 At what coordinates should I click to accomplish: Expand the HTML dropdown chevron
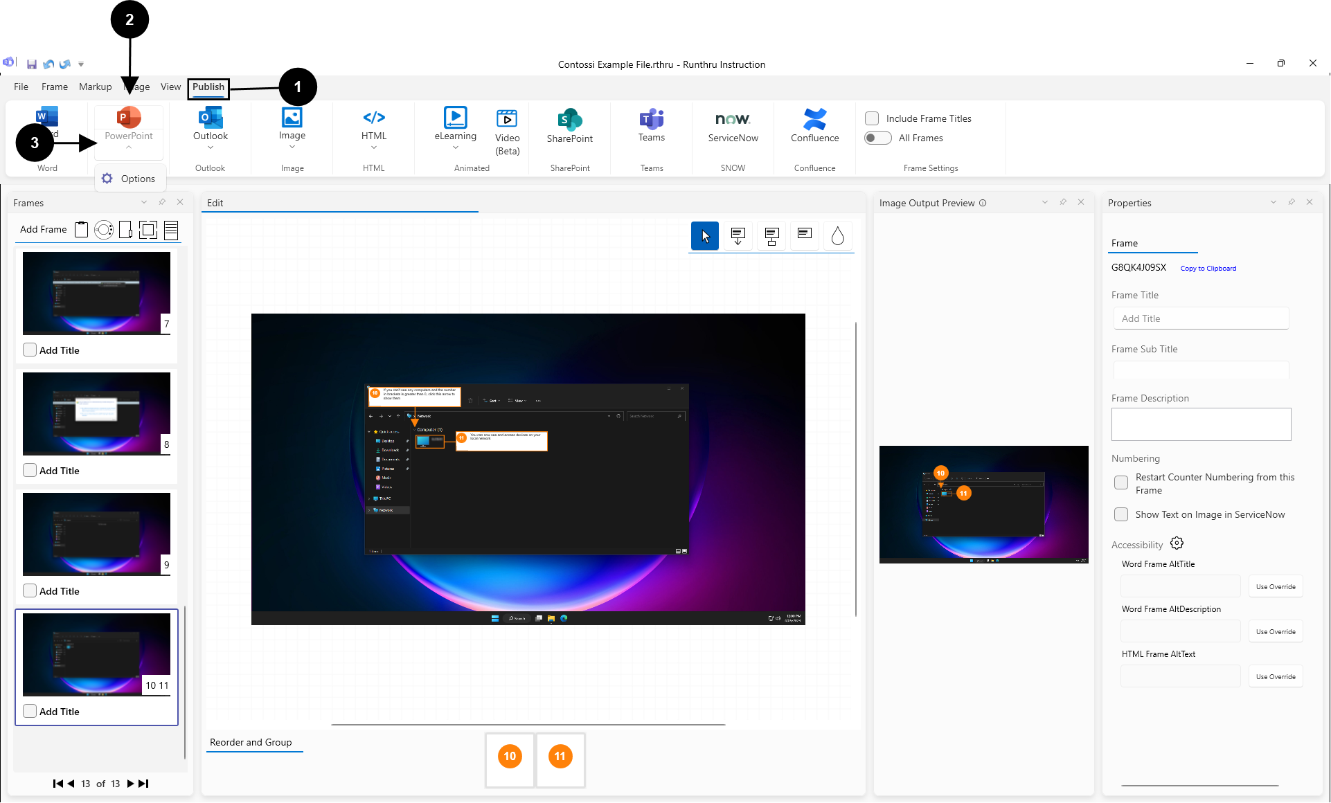pyautogui.click(x=373, y=147)
